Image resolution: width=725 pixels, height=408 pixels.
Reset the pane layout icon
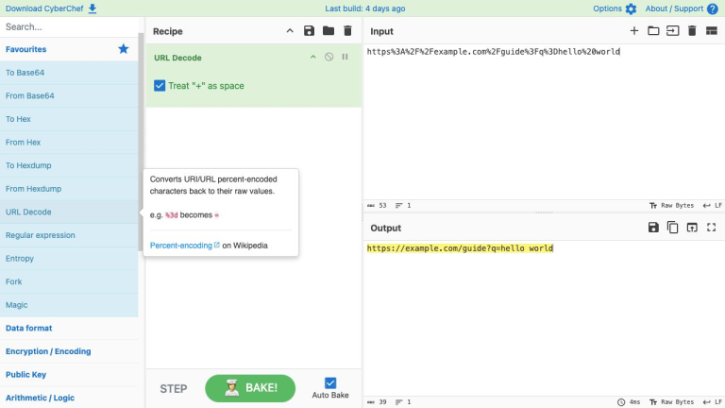[712, 31]
